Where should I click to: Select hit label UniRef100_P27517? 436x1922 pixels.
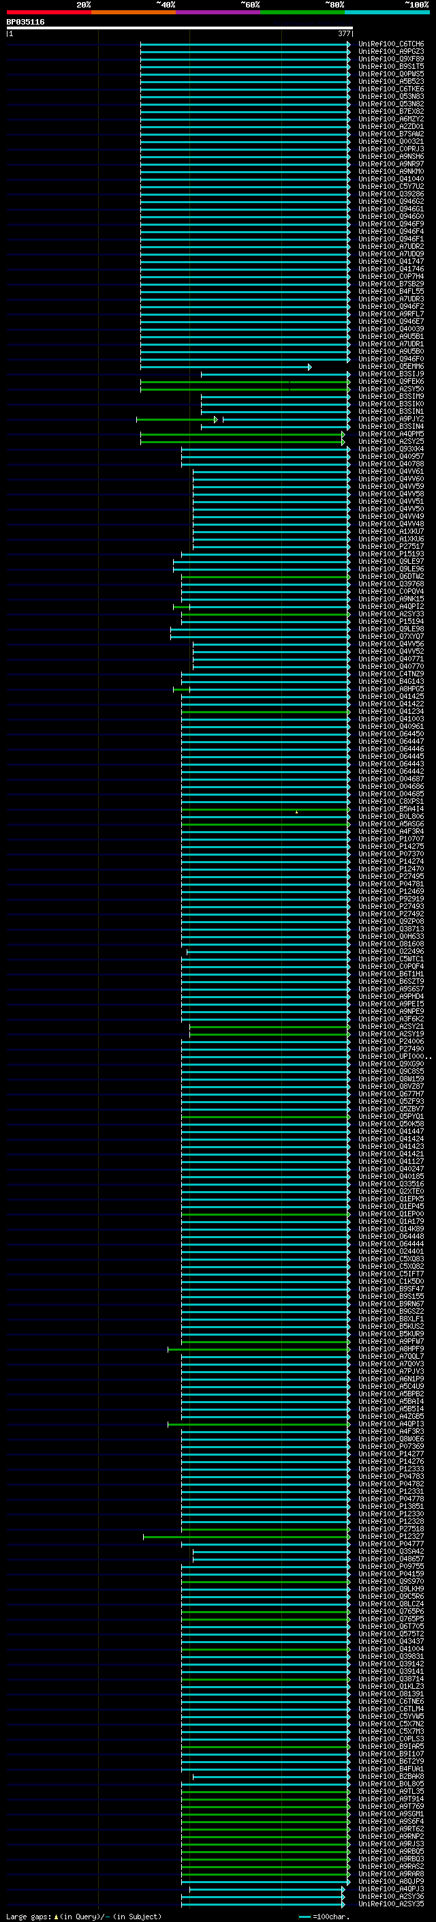tap(390, 546)
